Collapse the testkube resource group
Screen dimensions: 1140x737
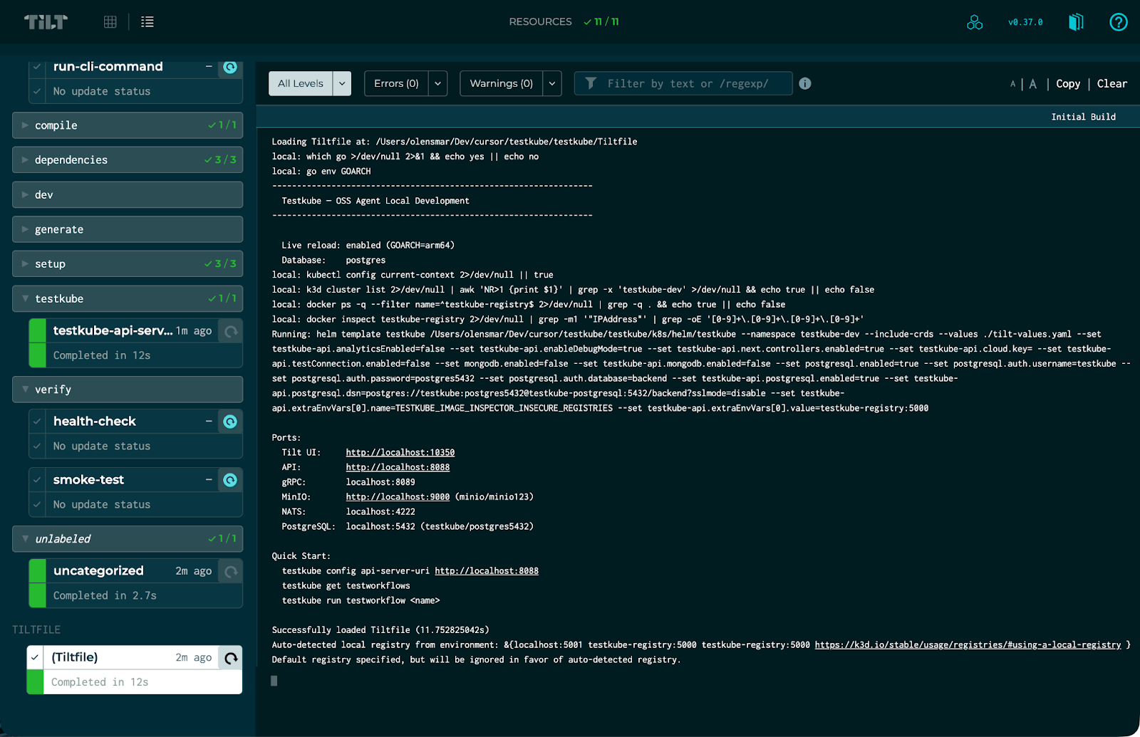128,298
